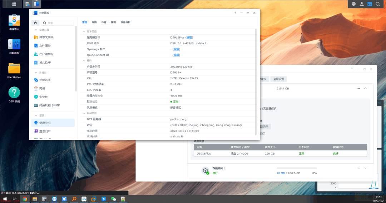Expand the 存储空间 1 volume details

(365, 168)
